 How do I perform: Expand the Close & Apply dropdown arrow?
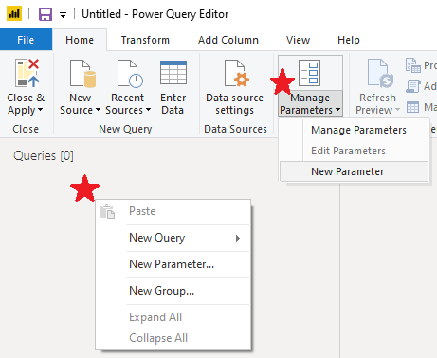tap(40, 110)
